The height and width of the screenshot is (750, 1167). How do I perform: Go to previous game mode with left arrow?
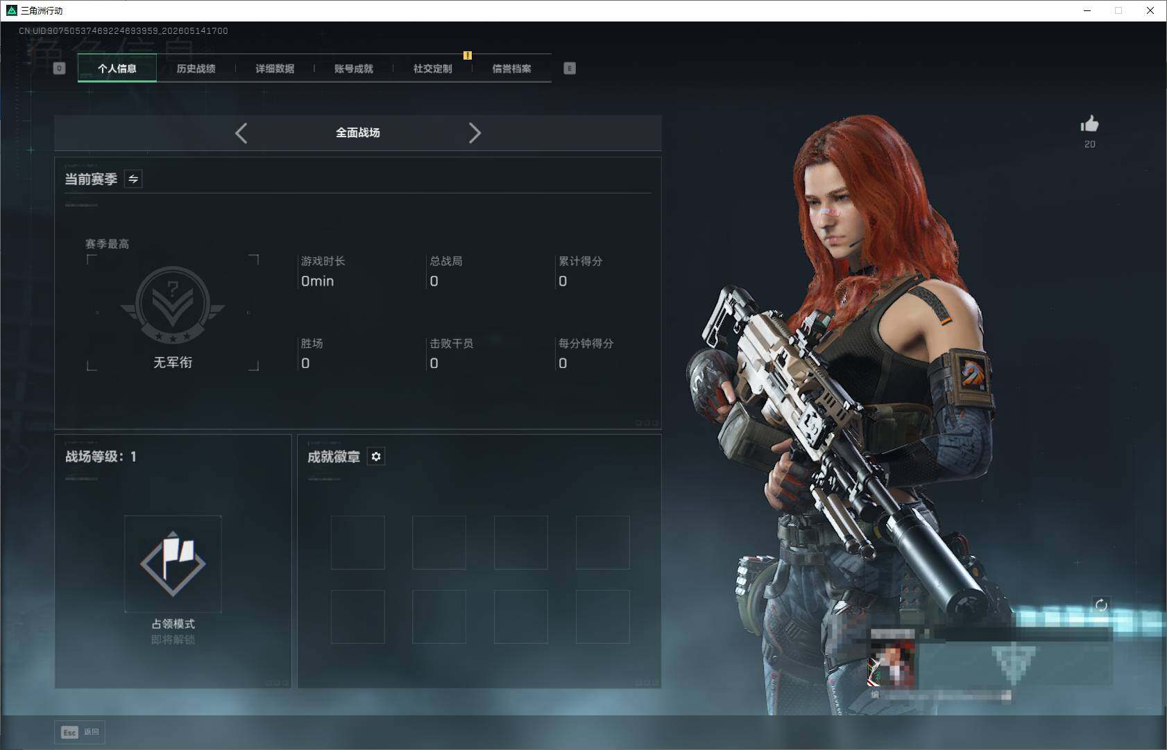(241, 133)
